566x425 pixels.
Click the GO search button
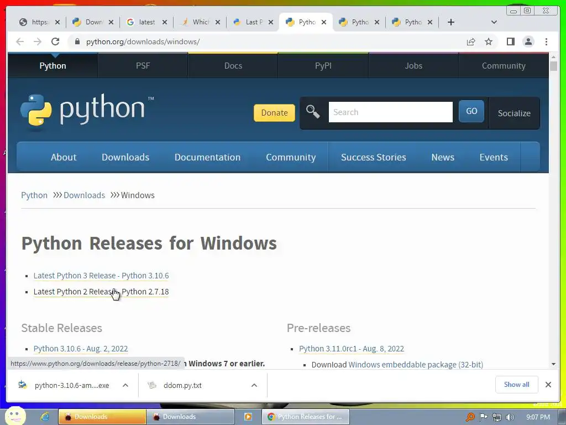[471, 111]
